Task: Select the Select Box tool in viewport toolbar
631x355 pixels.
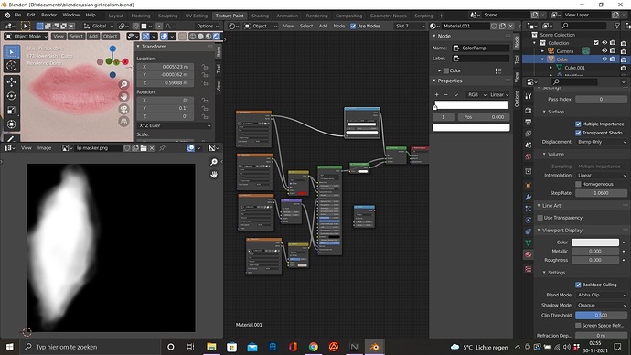Action: 11,52
